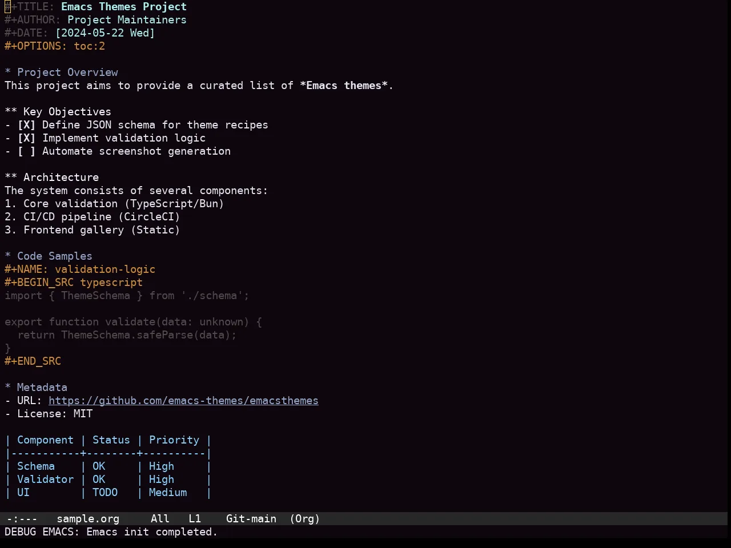Screen dimensions: 731x548
Task: Click the #+END_SRC line
Action: (33, 361)
